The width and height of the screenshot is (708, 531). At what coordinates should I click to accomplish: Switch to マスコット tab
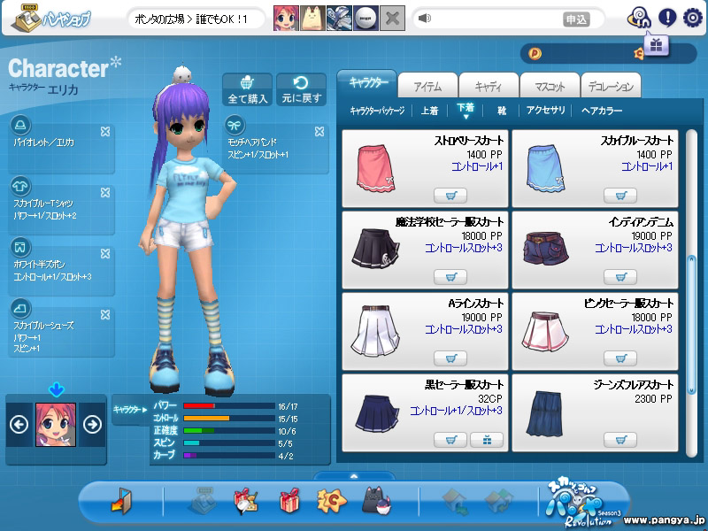pyautogui.click(x=550, y=85)
